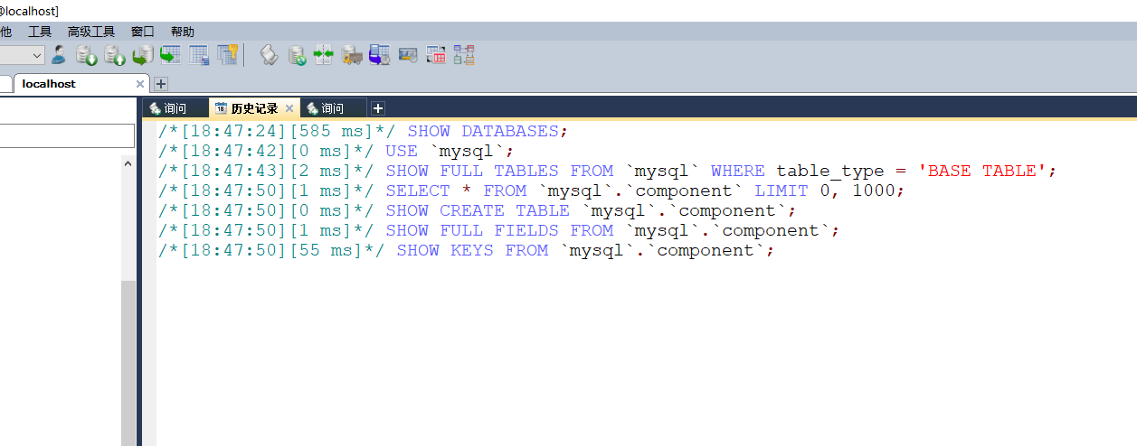Click the filter input field in the left panel
1137x446 pixels.
tap(67, 136)
